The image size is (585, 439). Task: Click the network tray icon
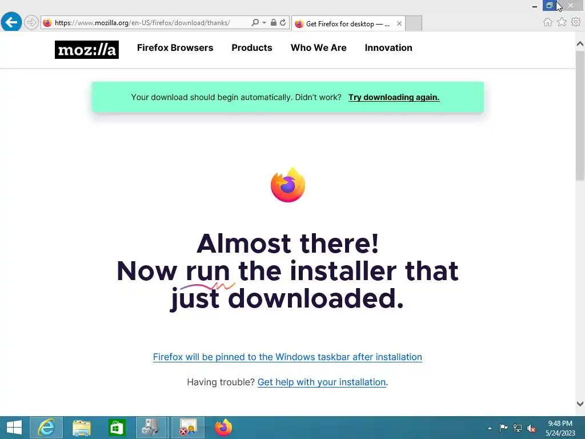click(518, 428)
